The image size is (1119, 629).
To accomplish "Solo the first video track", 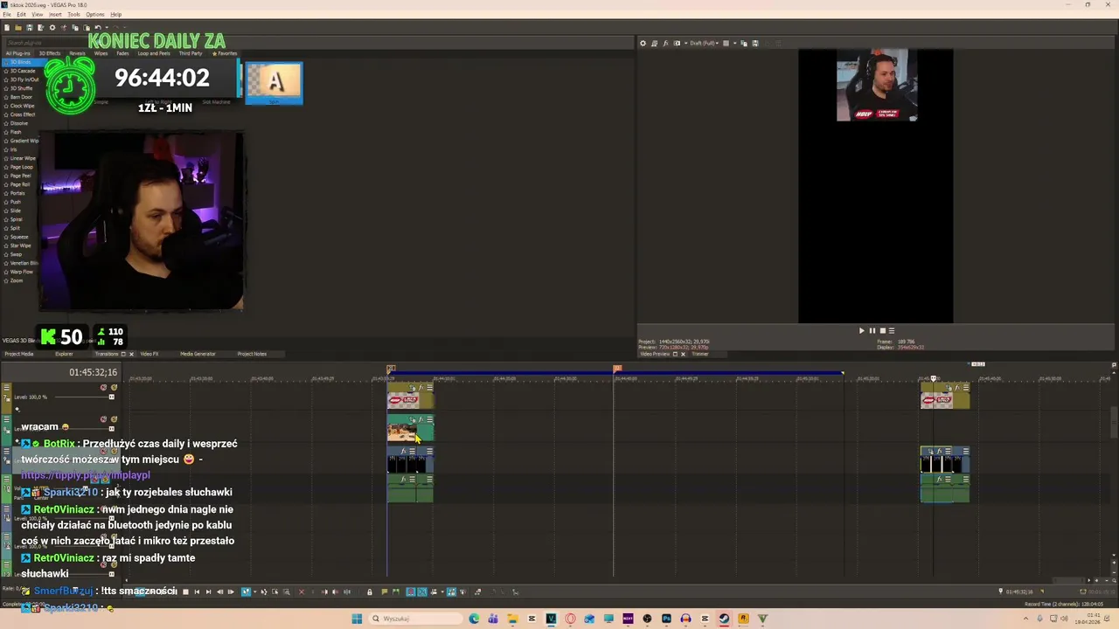I will (114, 387).
